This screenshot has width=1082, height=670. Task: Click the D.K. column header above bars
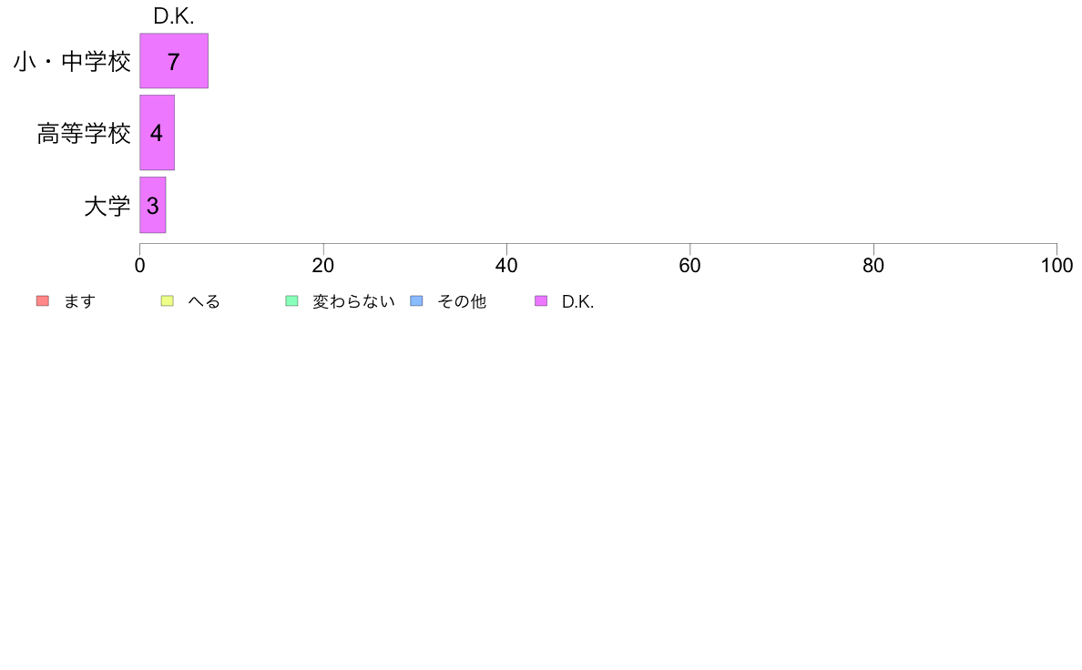(174, 15)
